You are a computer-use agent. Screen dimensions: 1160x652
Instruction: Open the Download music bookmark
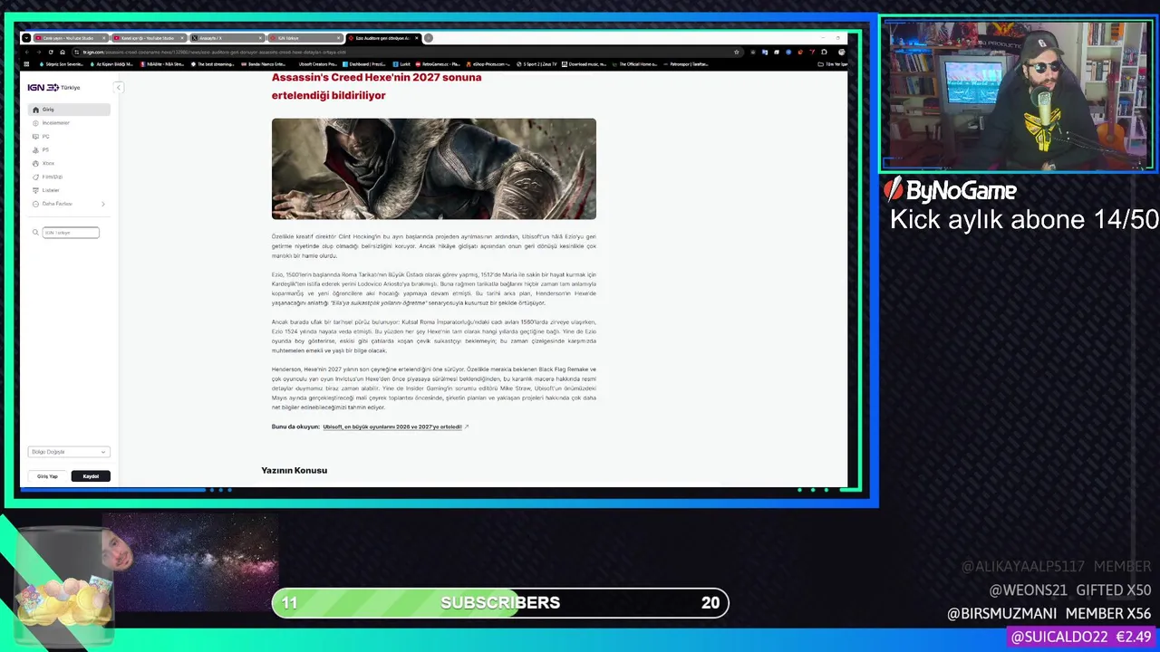585,64
